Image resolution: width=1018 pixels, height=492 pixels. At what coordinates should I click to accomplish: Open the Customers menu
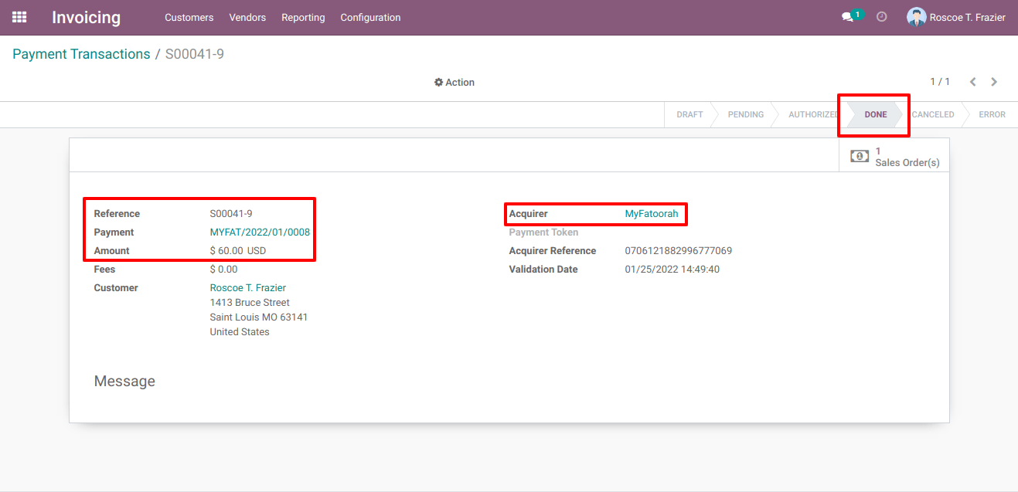189,17
